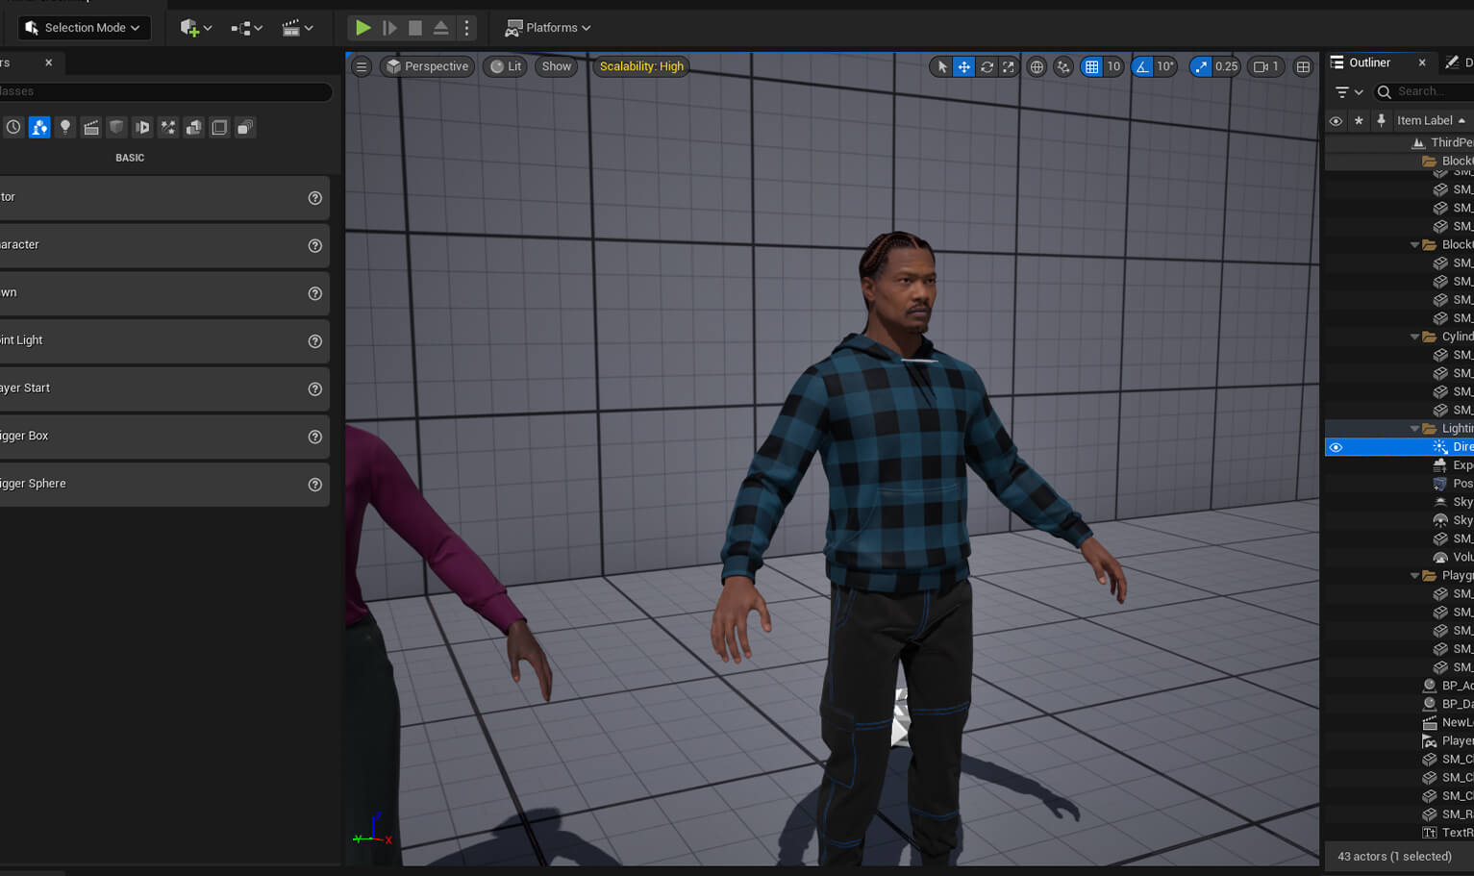The height and width of the screenshot is (876, 1474).
Task: Open the Selection Mode dropdown
Action: pyautogui.click(x=84, y=28)
